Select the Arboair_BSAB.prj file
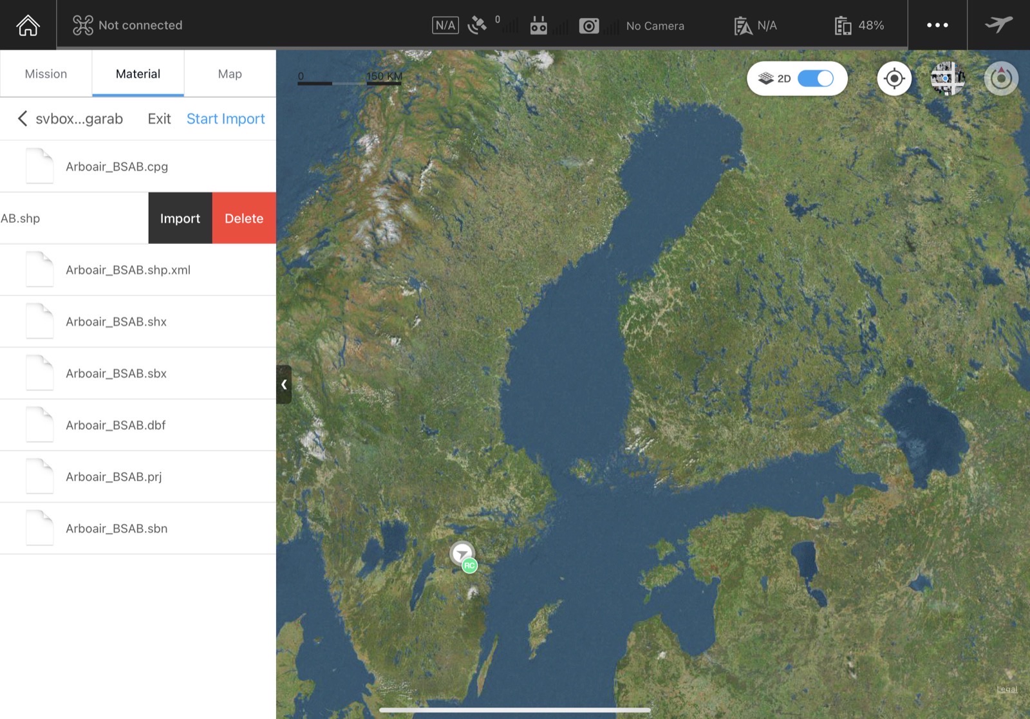The image size is (1030, 719). pos(138,476)
